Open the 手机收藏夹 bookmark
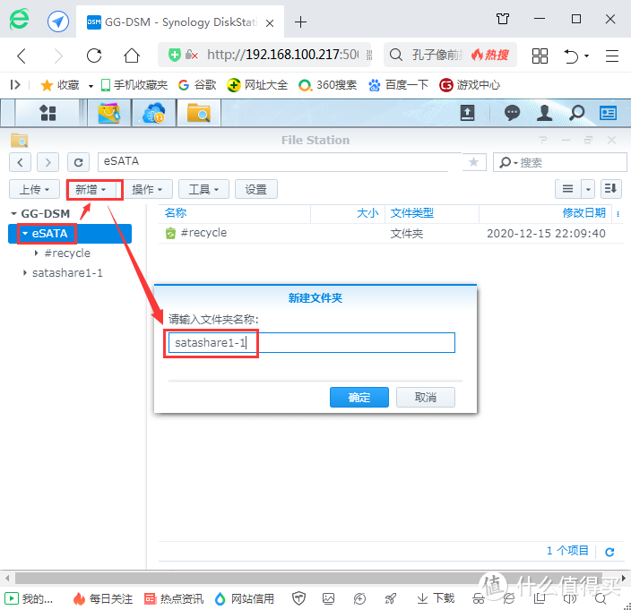631x610 pixels. click(134, 85)
